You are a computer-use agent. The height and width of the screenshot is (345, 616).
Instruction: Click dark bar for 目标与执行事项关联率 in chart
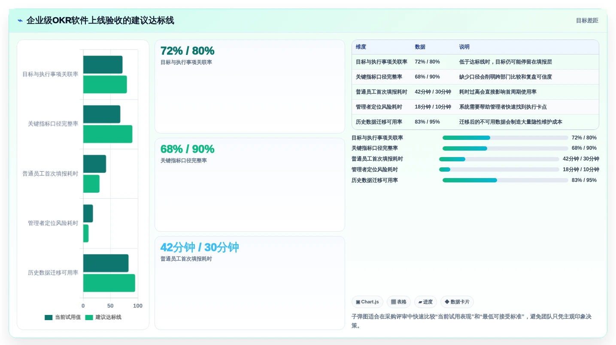pos(103,64)
